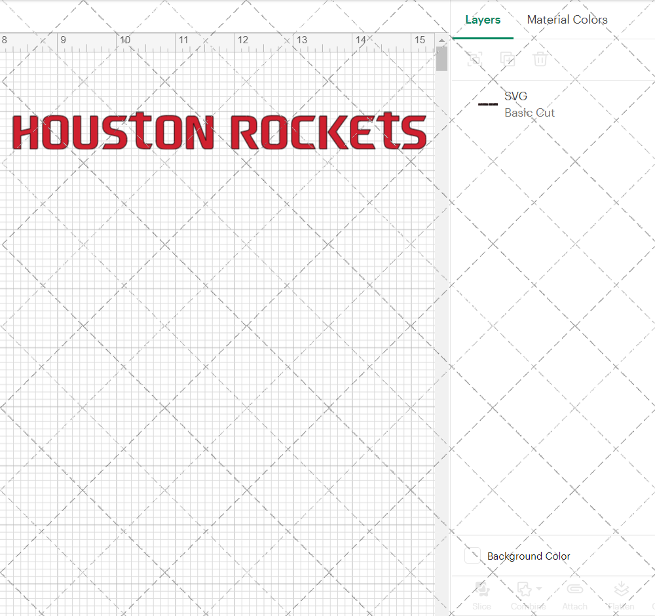Click the Duplicate layer icon
Image resolution: width=655 pixels, height=616 pixels.
pyautogui.click(x=508, y=59)
